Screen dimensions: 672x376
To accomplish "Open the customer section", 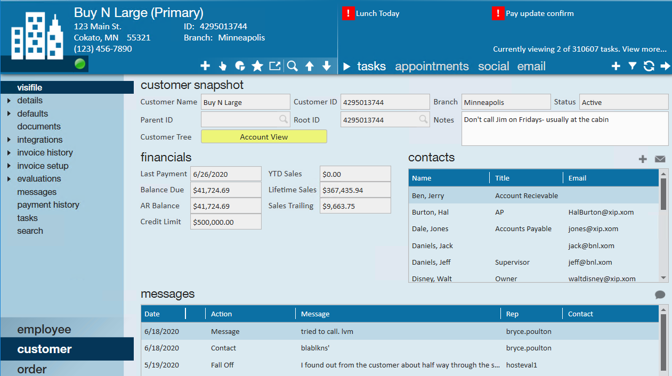I will coord(67,349).
